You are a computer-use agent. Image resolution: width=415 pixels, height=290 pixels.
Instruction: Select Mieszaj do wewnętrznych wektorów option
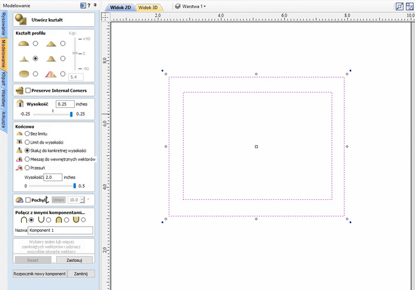click(27, 159)
